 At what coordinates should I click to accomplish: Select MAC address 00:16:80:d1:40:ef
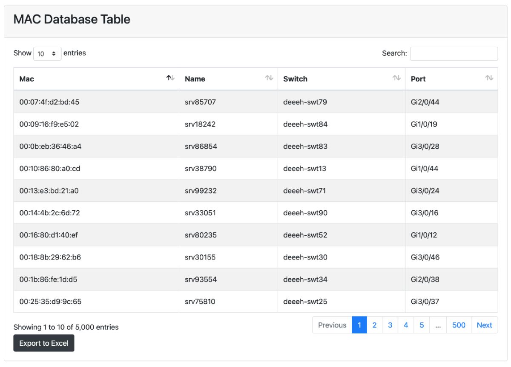click(49, 235)
